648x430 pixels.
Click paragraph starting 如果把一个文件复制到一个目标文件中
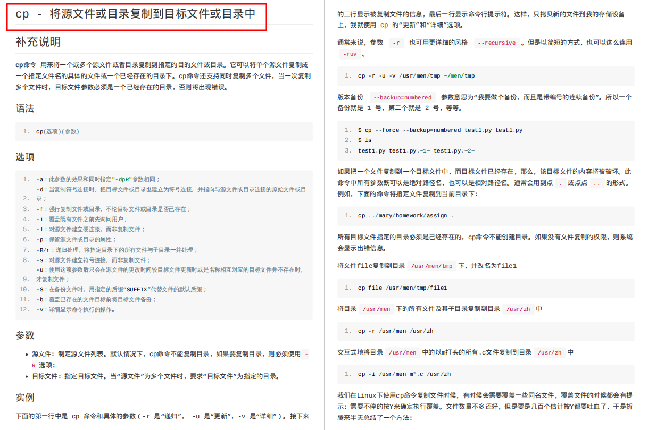pos(486,183)
